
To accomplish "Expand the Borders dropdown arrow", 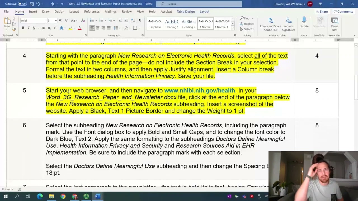I will [139, 28].
